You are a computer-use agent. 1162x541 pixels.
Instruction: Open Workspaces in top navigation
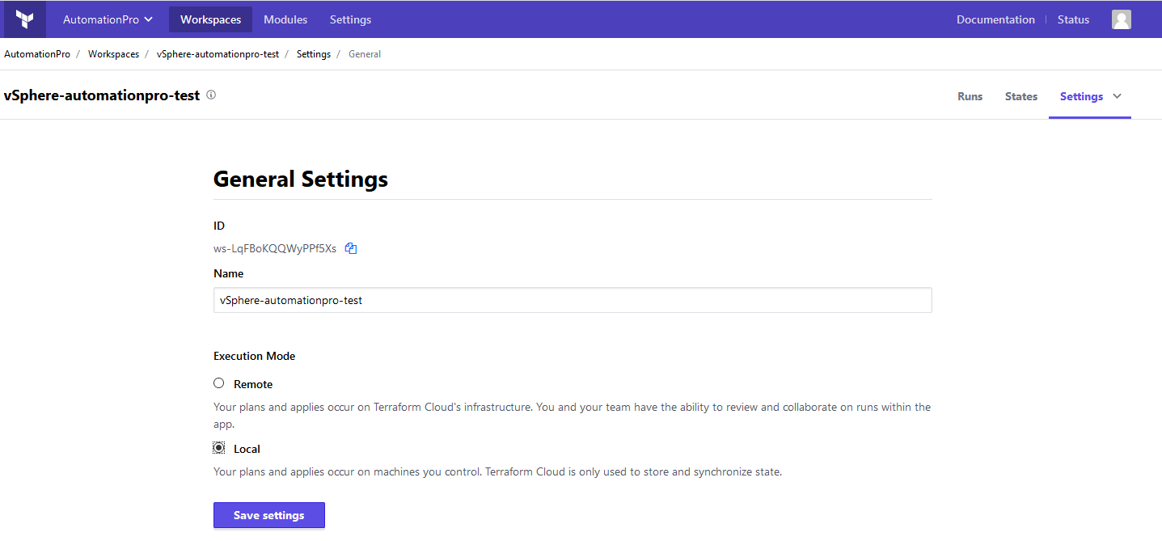pyautogui.click(x=210, y=19)
